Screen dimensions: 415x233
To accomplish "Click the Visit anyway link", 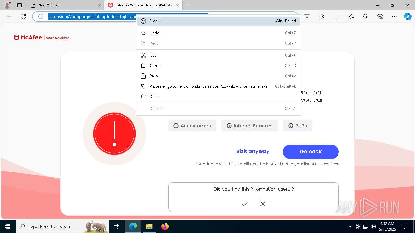I will click(253, 151).
